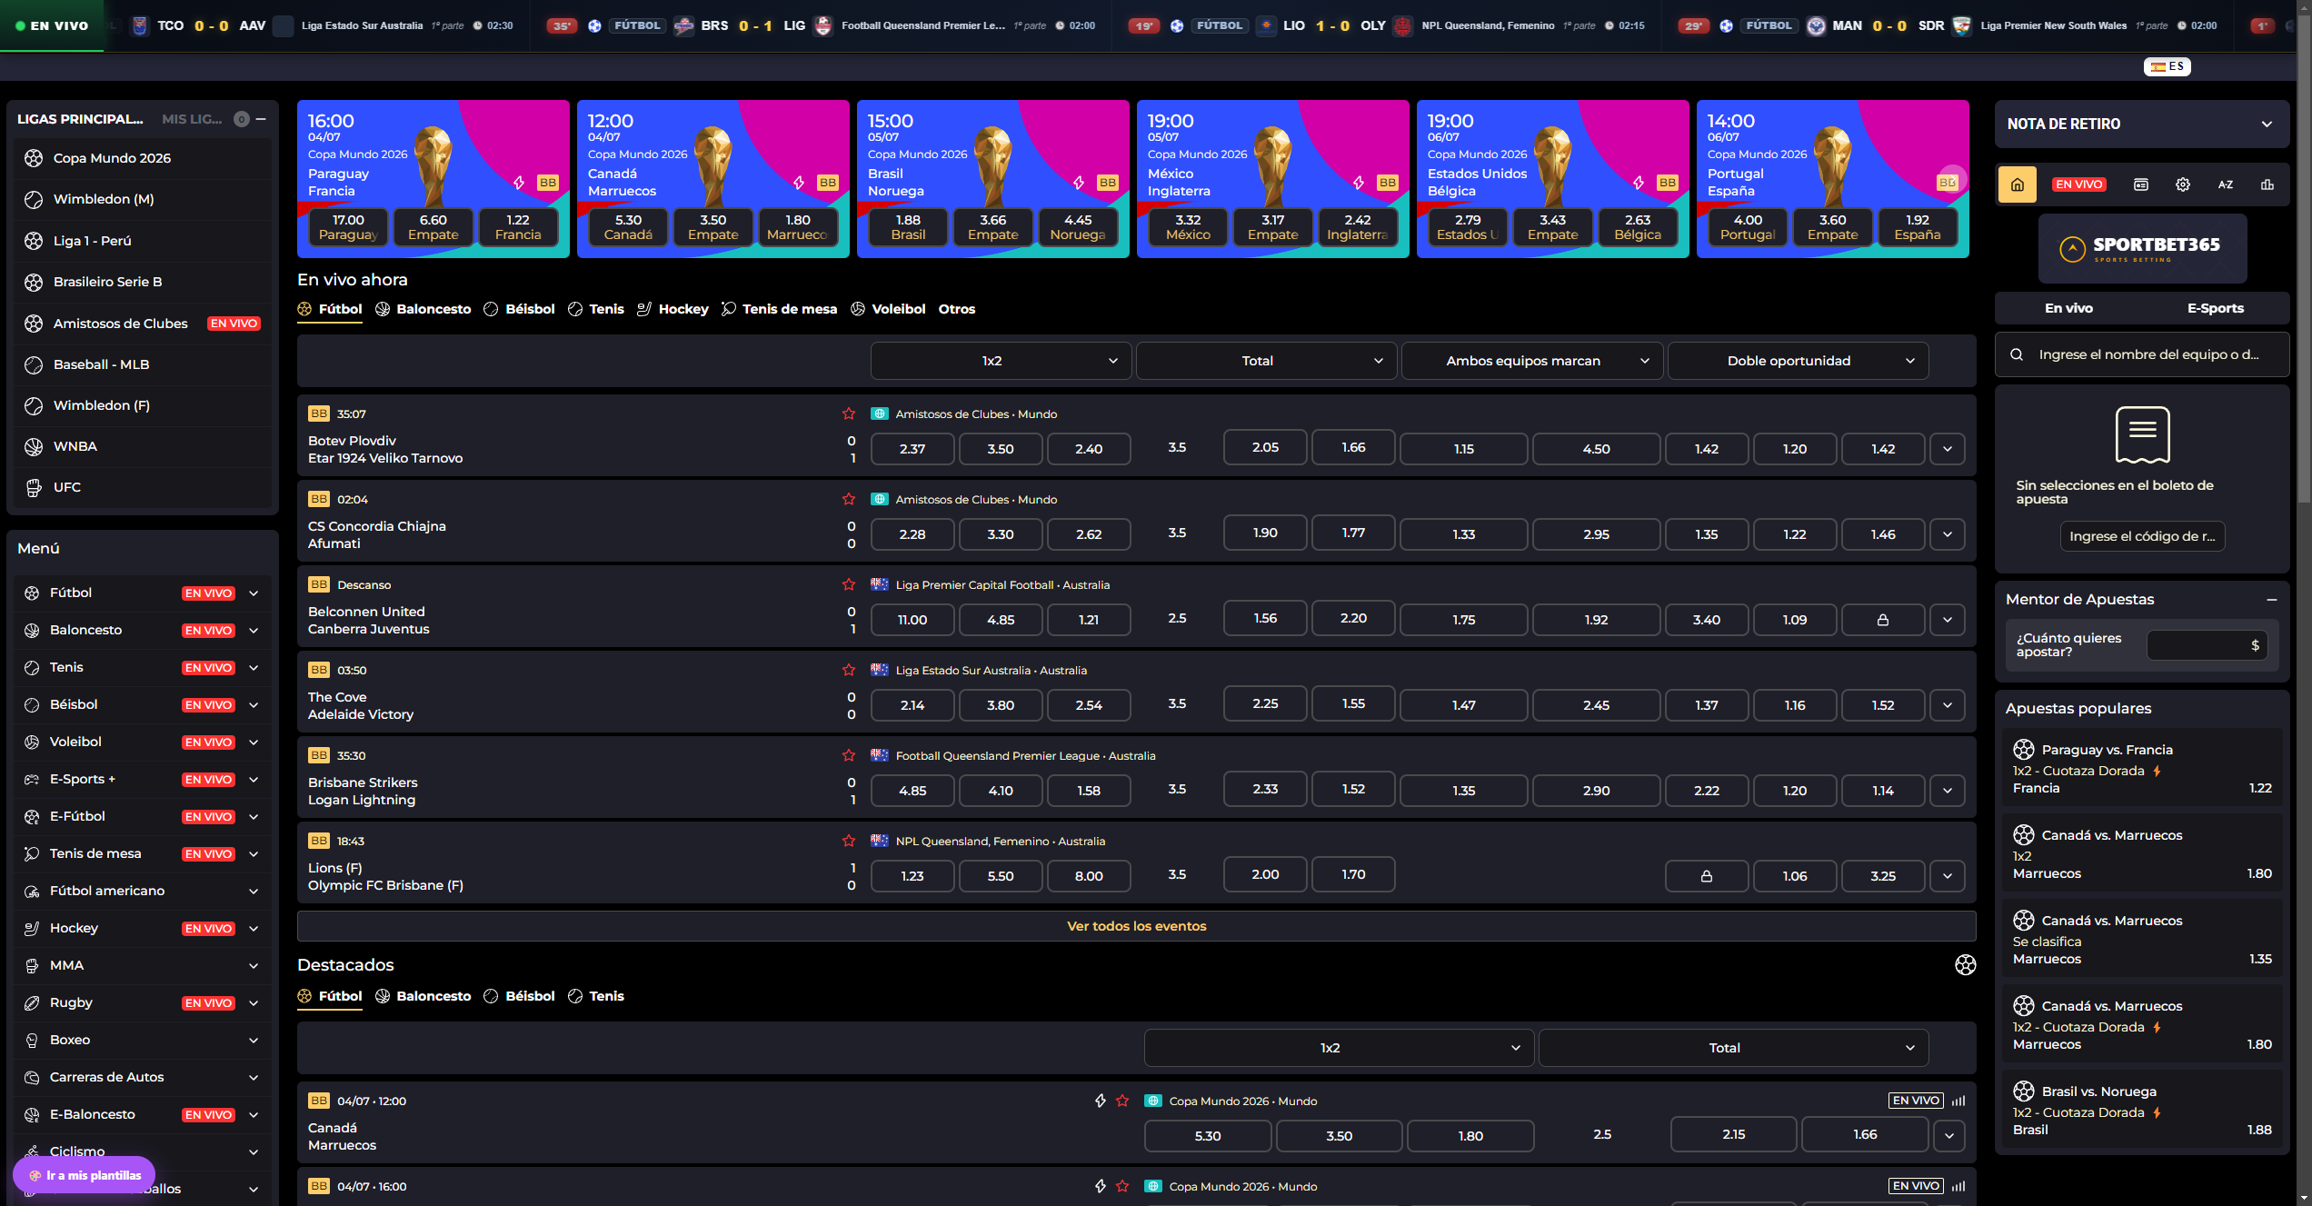Screen dimensions: 2312x1206
Task: Minimize Mentor de Apuestas with minus icon
Action: click(2272, 600)
